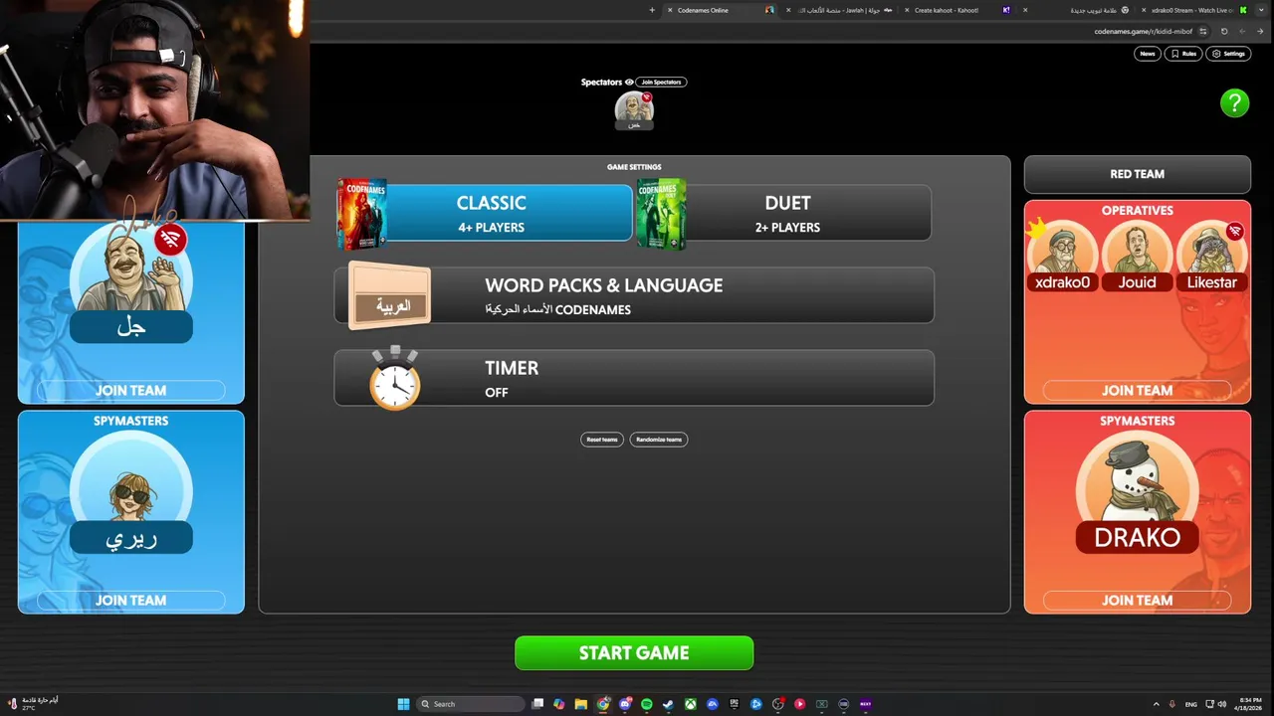Open the News button

[1148, 54]
